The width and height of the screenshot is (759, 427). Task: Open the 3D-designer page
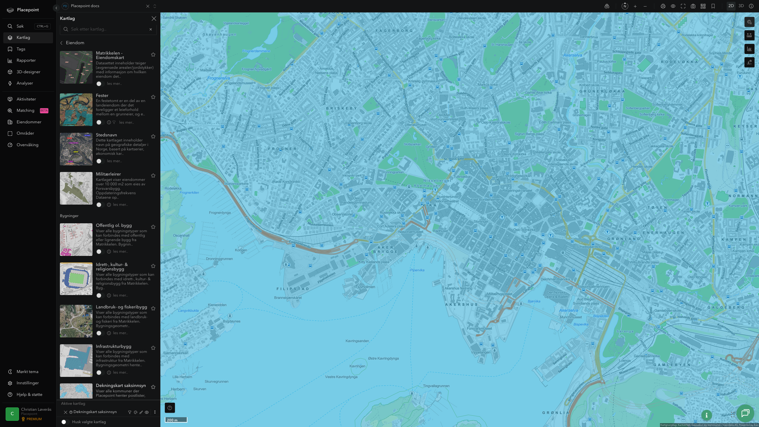coord(28,72)
